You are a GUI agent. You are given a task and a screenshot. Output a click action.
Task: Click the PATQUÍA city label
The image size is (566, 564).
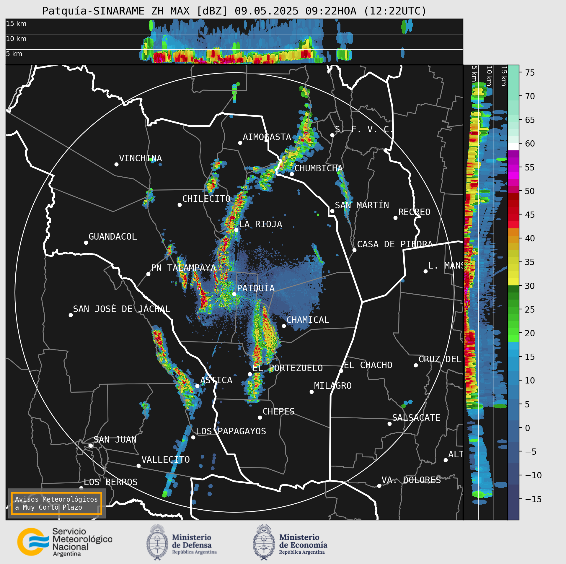[256, 288]
